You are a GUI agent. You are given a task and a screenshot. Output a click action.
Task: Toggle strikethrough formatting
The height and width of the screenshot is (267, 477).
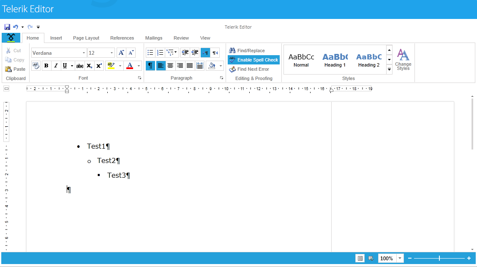tap(80, 65)
